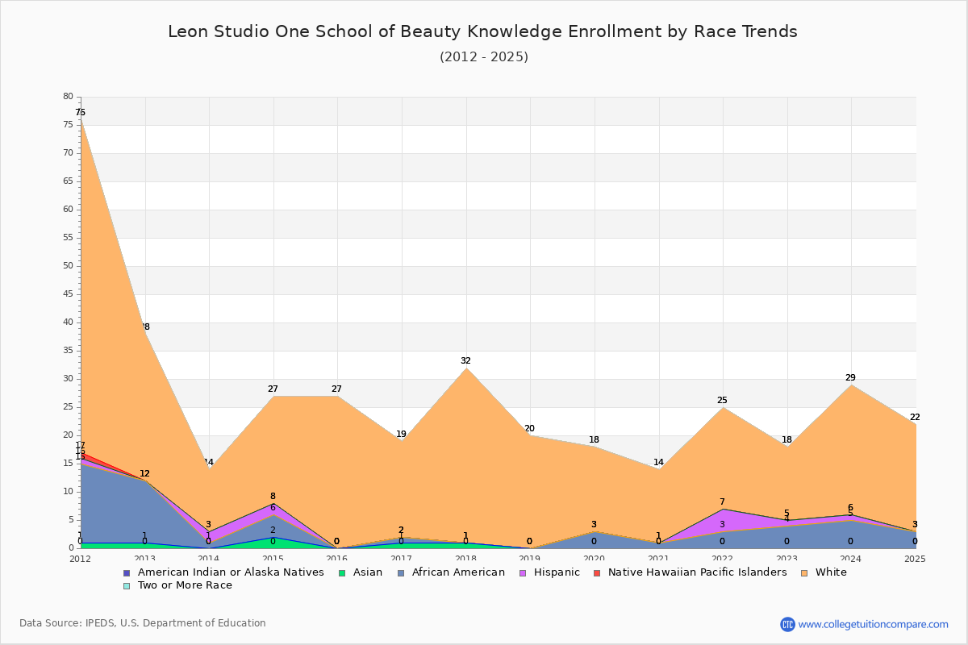Select the 2015 Hispanic data label 8
Image resolution: width=968 pixels, height=645 pixels.
click(x=273, y=496)
